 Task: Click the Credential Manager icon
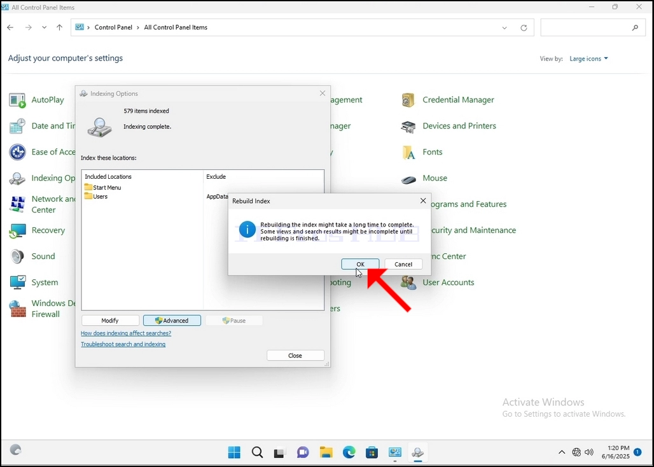408,100
